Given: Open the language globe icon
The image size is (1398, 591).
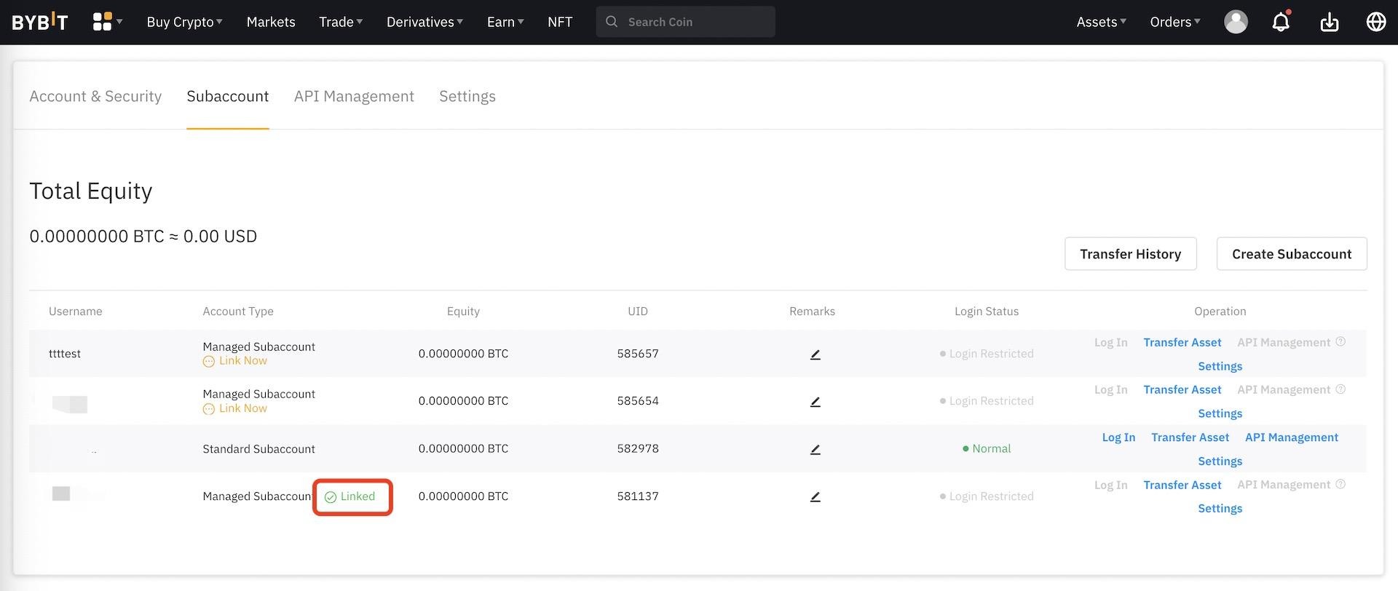Looking at the screenshot, I should [x=1375, y=22].
